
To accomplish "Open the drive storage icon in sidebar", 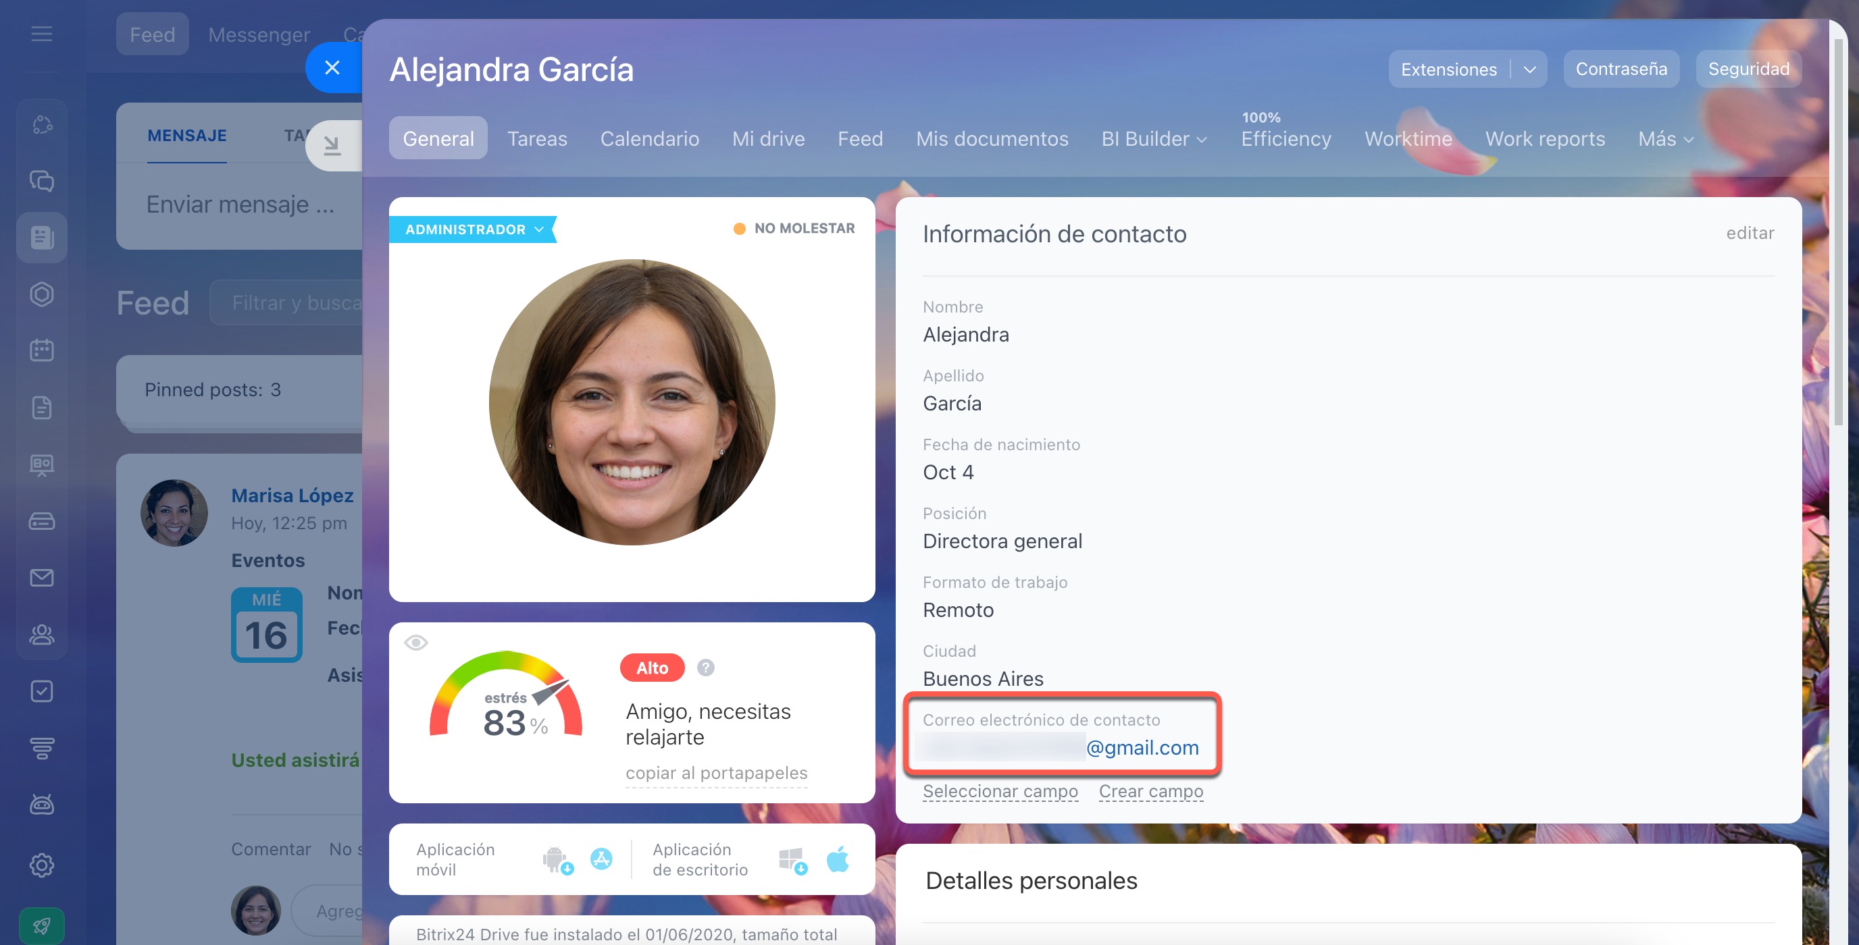I will tap(42, 521).
